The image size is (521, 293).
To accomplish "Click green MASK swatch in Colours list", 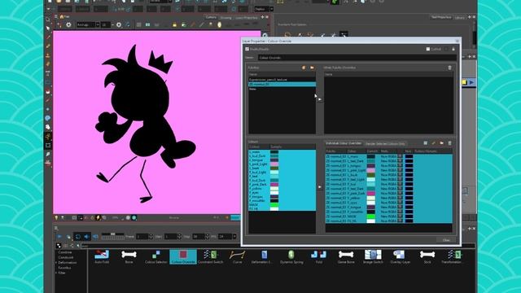I will pos(274,205).
